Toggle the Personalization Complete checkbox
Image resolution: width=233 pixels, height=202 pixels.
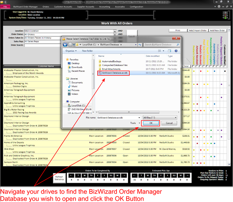point(211,66)
